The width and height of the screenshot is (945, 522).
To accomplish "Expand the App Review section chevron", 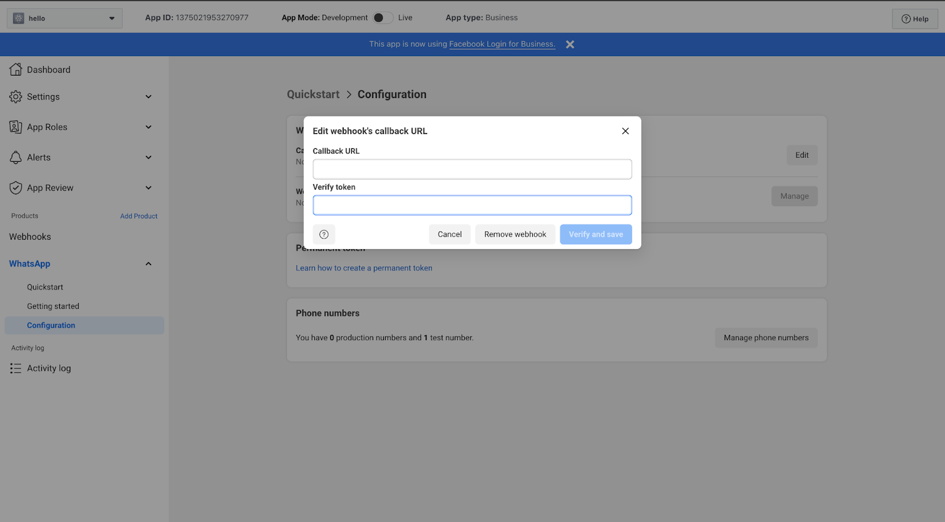I will 149,188.
